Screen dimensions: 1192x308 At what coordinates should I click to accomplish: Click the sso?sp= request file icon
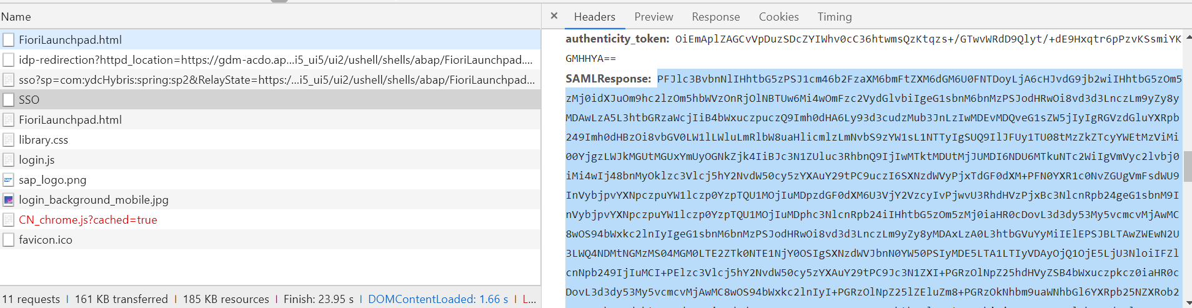click(x=8, y=80)
